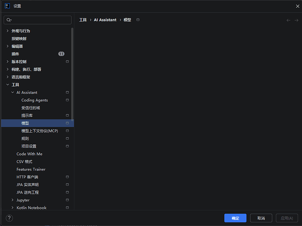The image size is (302, 226).
Task: Open JPA 实体声明 settings
Action: (28, 185)
